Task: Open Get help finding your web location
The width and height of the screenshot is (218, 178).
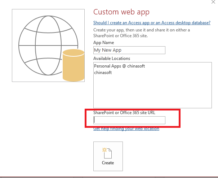Action: [126, 129]
